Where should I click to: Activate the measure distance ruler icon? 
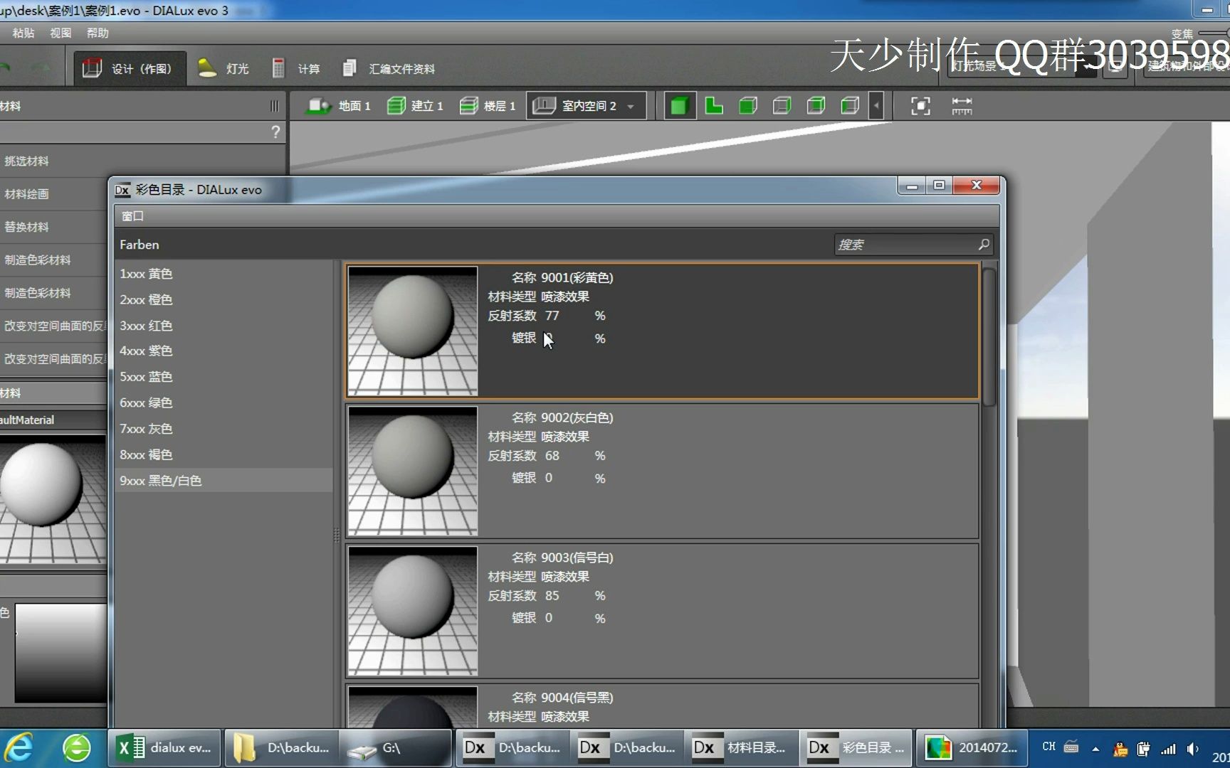point(962,106)
